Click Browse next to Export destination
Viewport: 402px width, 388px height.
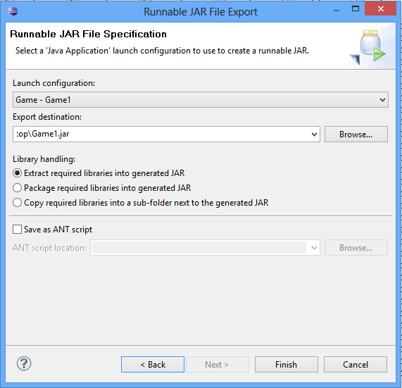click(x=356, y=134)
